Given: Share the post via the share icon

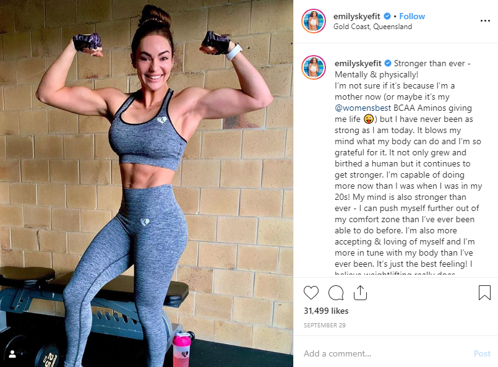Looking at the screenshot, I should [360, 292].
